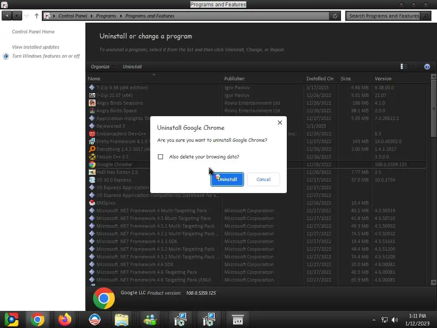Show hidden system tray icons arrow

pyautogui.click(x=374, y=320)
